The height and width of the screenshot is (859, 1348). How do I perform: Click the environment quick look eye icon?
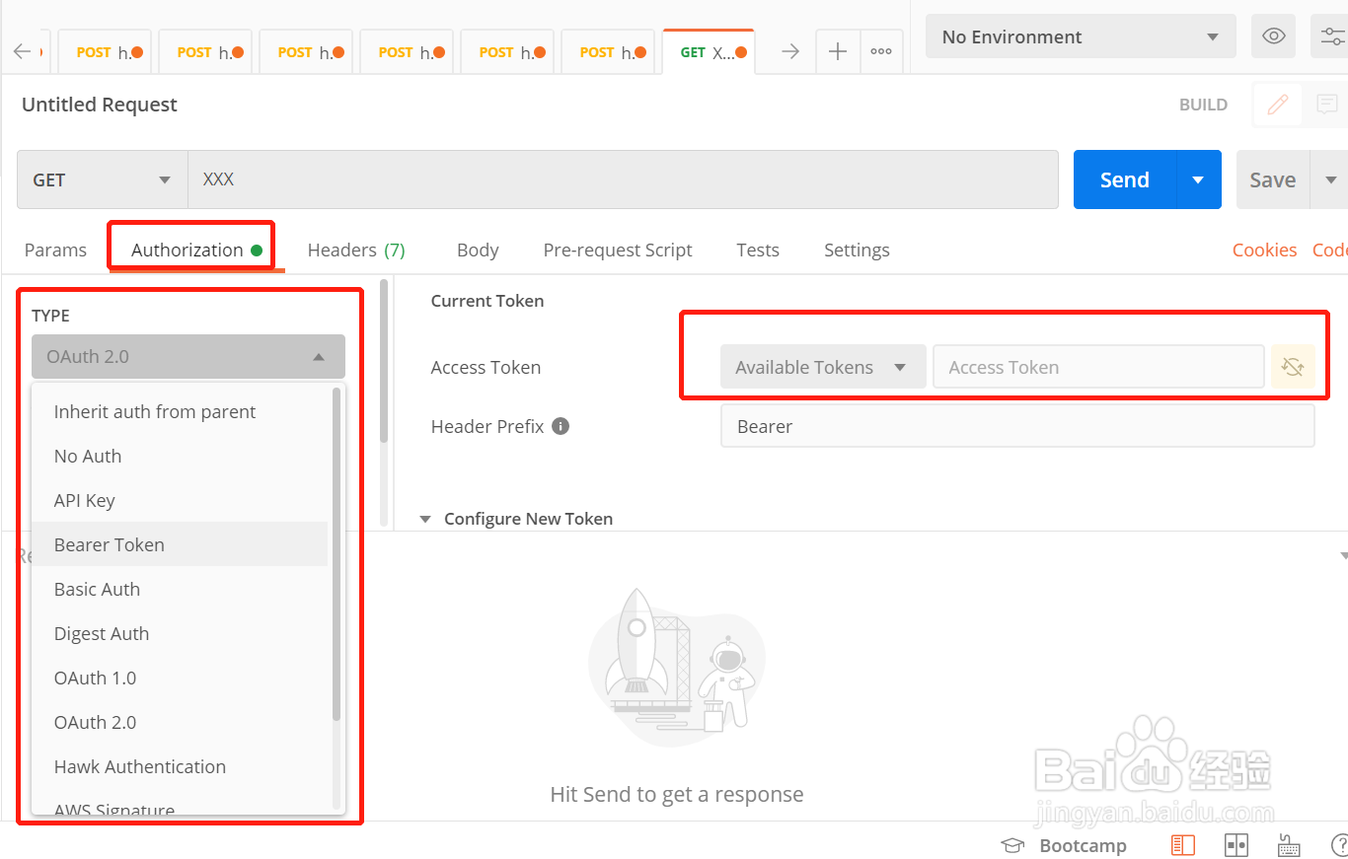pyautogui.click(x=1274, y=37)
